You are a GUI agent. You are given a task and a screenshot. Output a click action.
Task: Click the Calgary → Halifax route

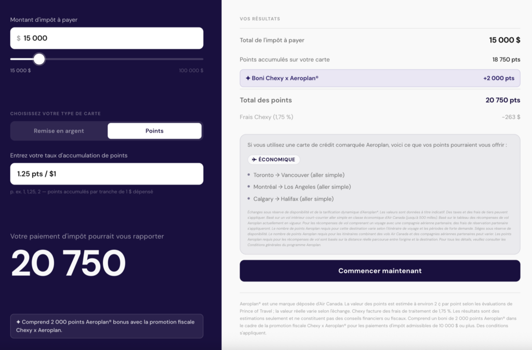pos(294,199)
